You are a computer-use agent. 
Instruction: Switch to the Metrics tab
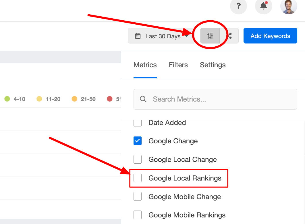coord(145,65)
